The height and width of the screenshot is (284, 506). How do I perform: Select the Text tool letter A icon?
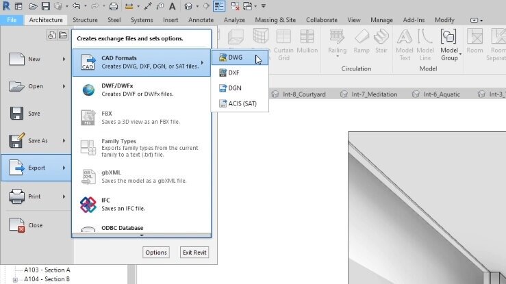tap(173, 6)
